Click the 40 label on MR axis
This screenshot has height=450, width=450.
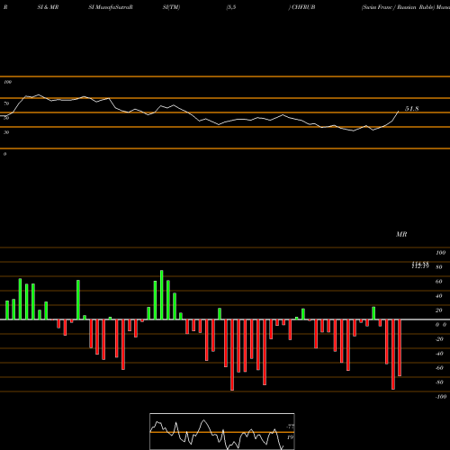coord(439,296)
